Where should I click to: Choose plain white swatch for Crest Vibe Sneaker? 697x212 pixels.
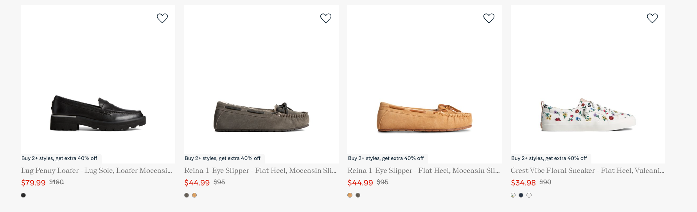[x=529, y=195]
